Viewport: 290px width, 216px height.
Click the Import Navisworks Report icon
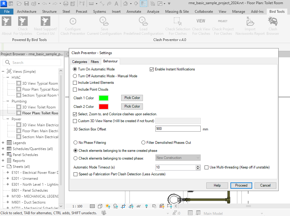coord(250,22)
